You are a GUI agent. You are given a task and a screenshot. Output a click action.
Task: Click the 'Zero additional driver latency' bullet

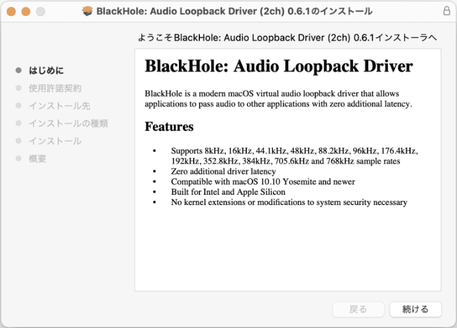(223, 171)
